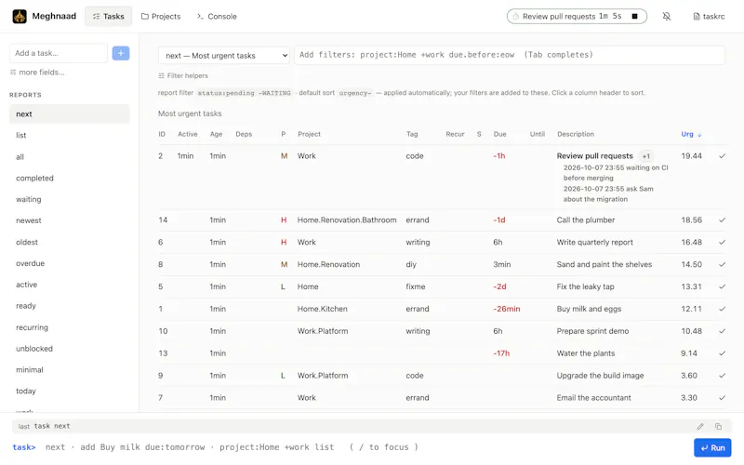The height and width of the screenshot is (465, 744).
Task: Select the next report in sidebar
Action: pos(69,113)
